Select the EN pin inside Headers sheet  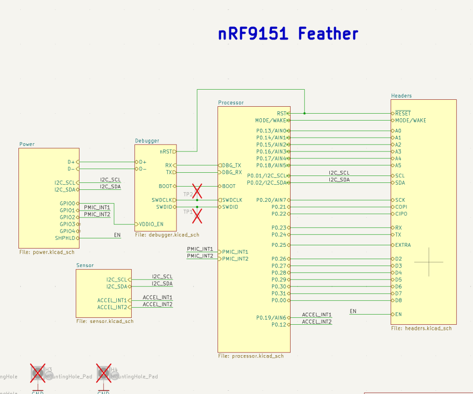397,314
